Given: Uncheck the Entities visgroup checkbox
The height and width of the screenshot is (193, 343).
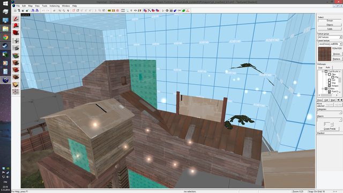Looking at the screenshot, I should tap(326, 88).
